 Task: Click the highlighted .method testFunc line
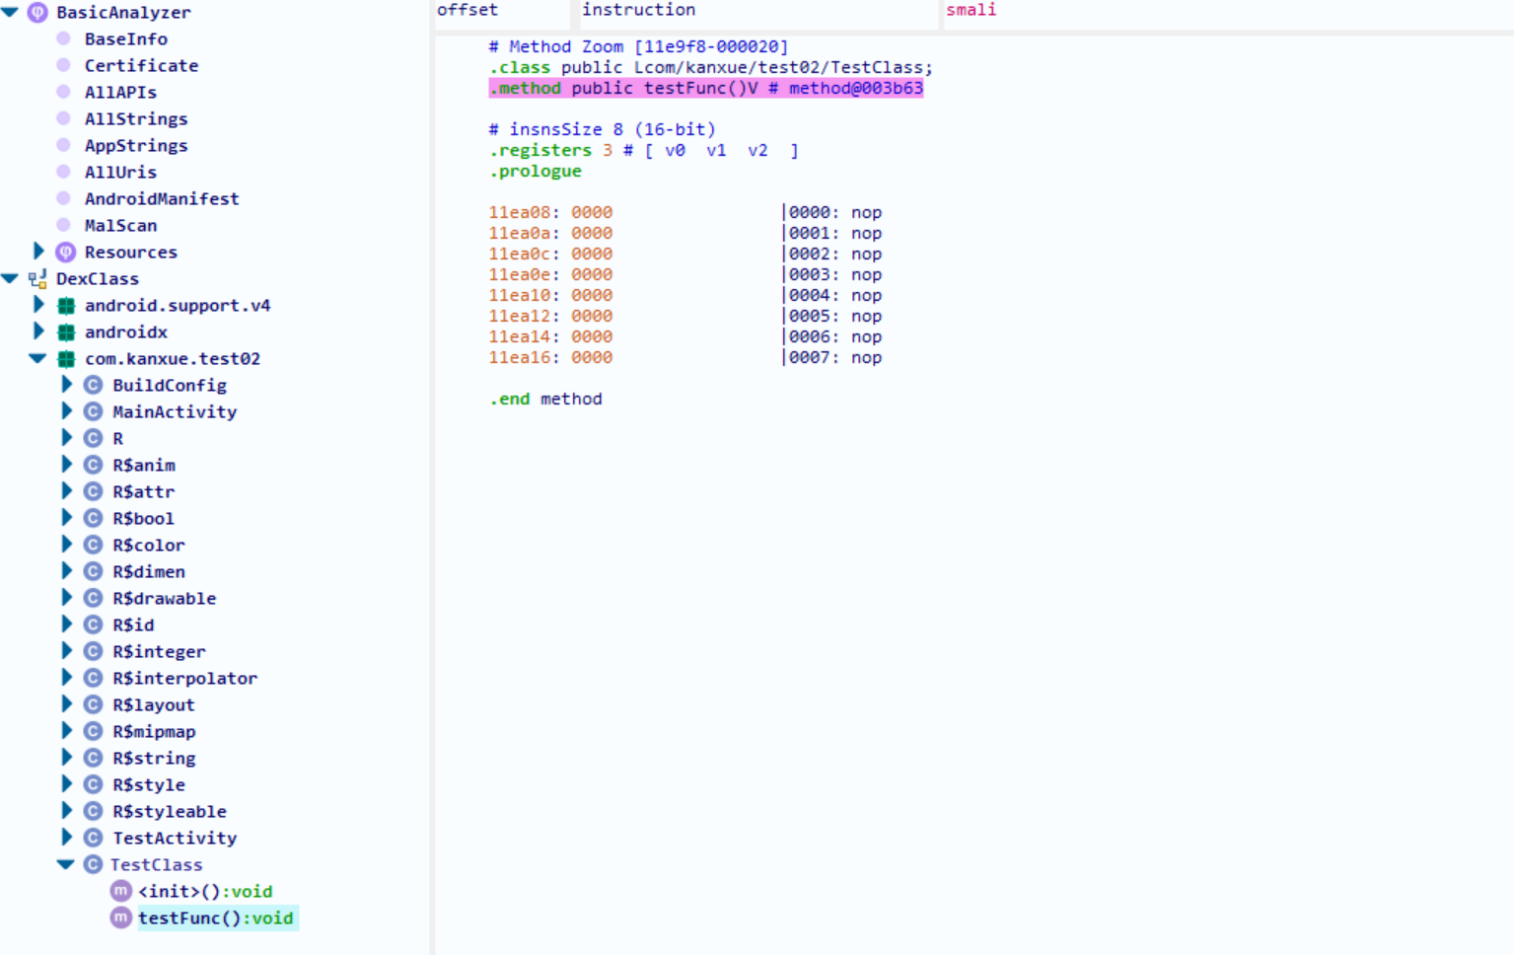pos(706,89)
